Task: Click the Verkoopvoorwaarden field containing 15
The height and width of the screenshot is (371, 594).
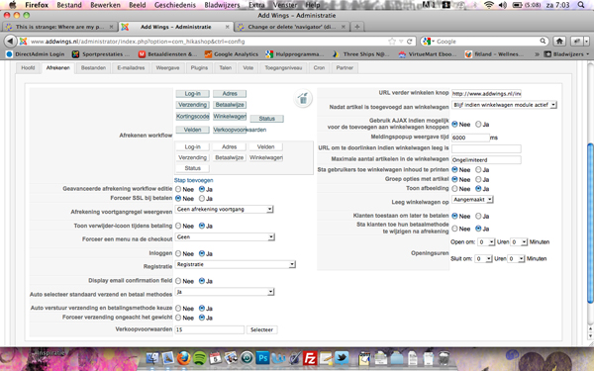Action: tap(210, 329)
